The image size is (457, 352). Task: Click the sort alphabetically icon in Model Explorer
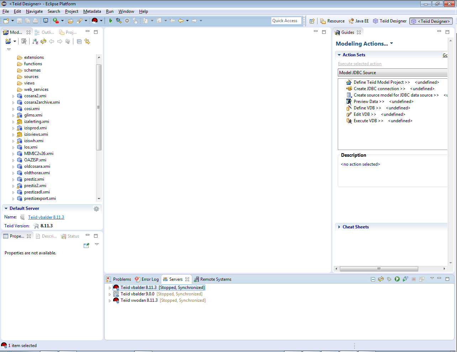35,42
